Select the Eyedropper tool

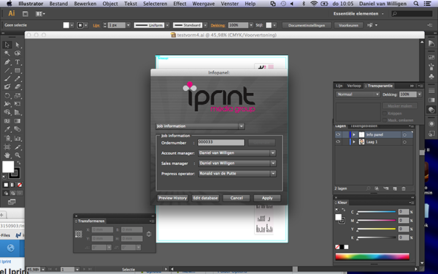coord(7,129)
